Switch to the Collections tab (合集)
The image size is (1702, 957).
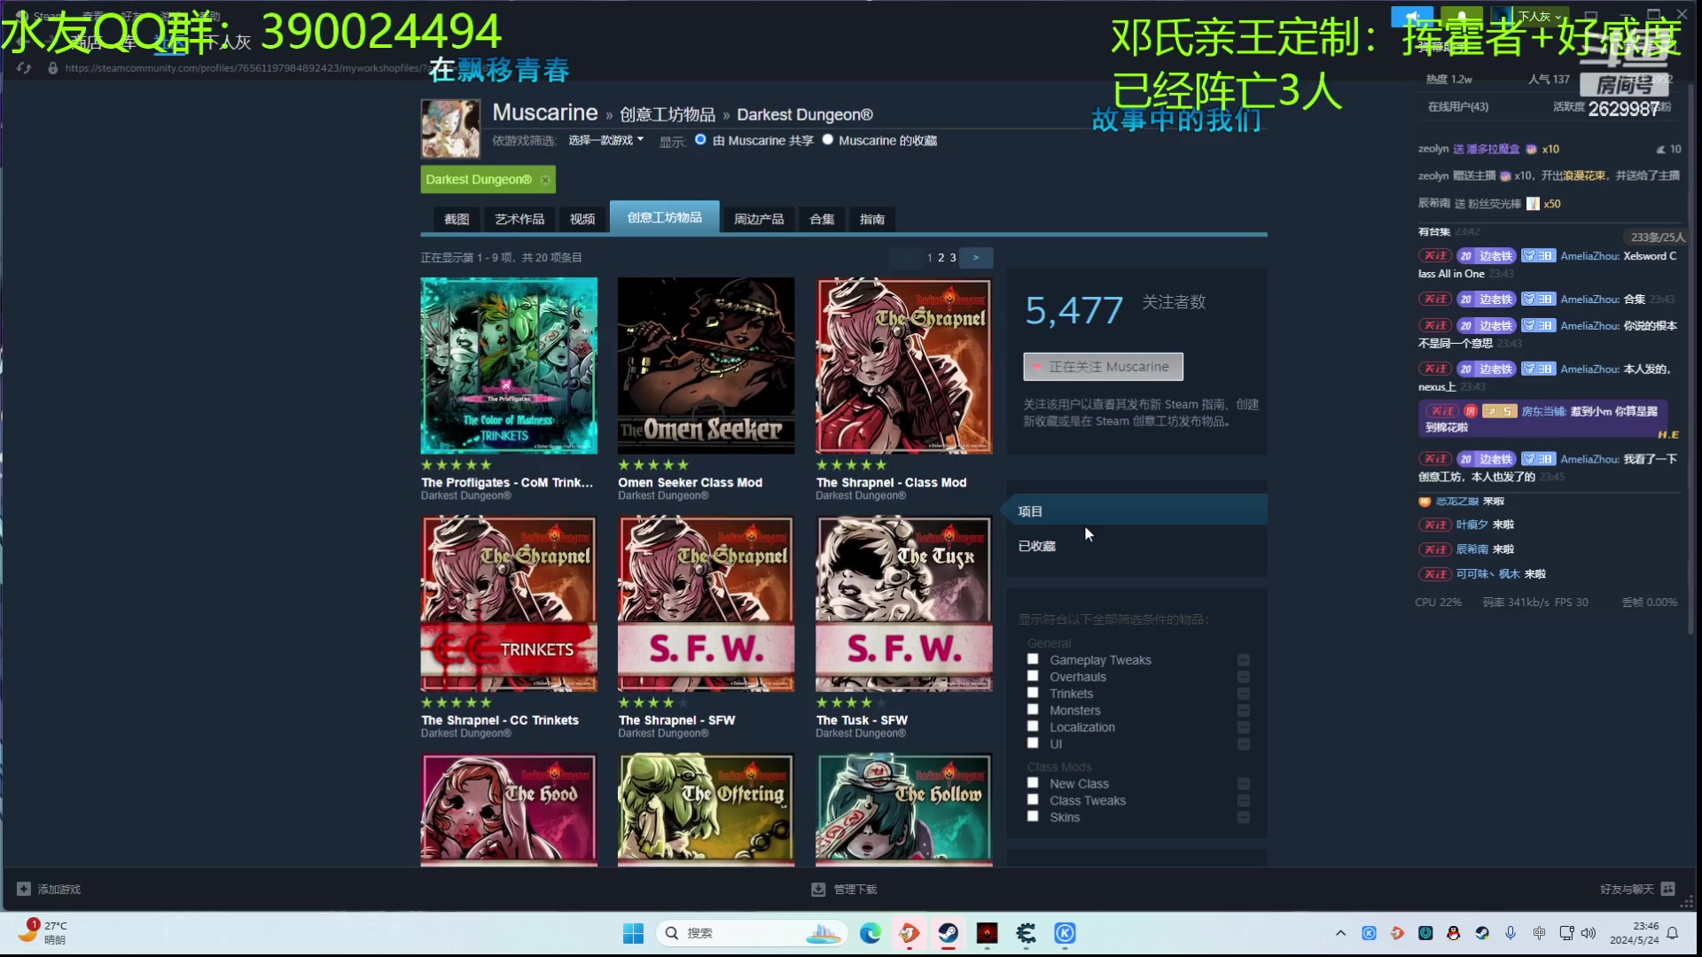[822, 219]
